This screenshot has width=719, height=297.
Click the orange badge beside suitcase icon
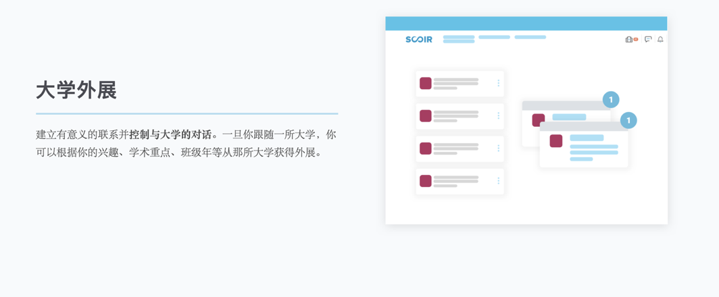(636, 39)
